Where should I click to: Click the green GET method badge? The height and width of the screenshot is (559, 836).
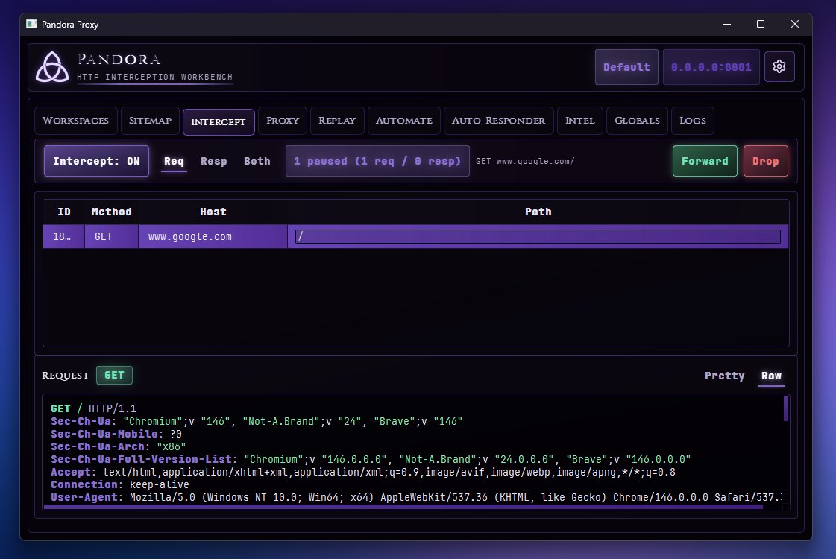point(114,375)
